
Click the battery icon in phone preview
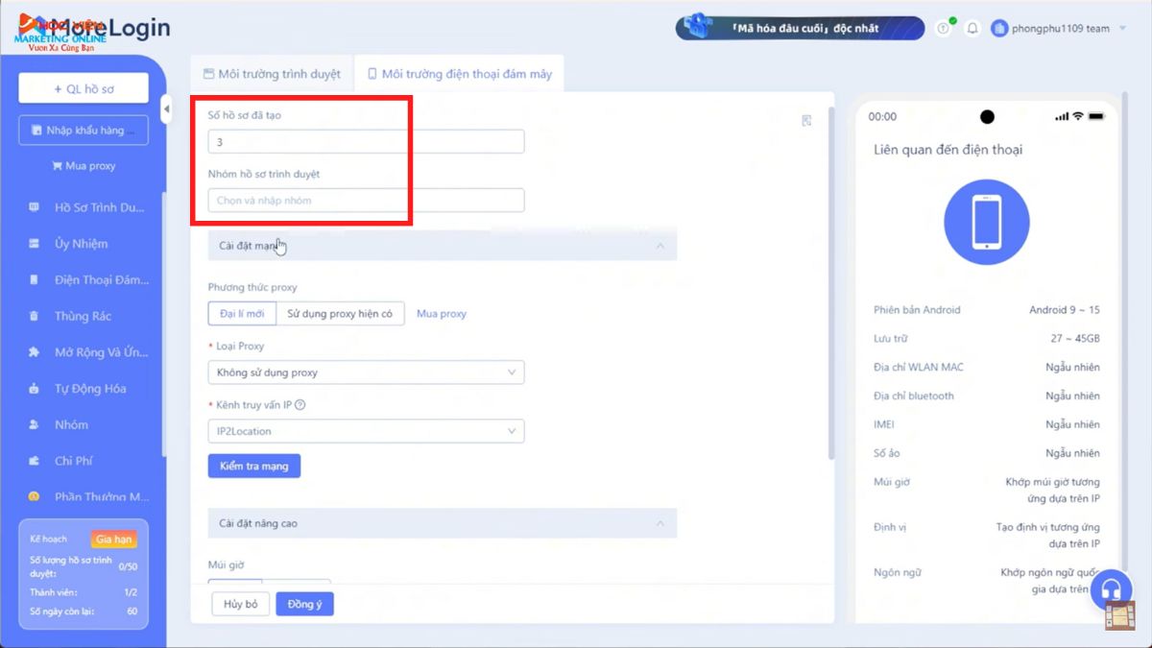1096,116
